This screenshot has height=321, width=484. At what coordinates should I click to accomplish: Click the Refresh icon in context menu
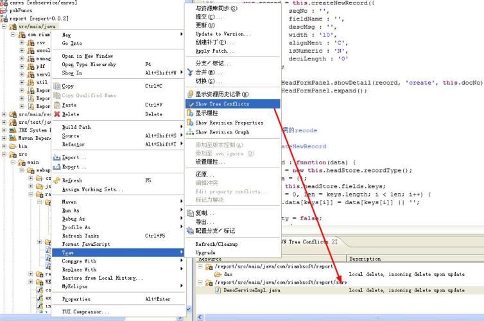click(56, 181)
